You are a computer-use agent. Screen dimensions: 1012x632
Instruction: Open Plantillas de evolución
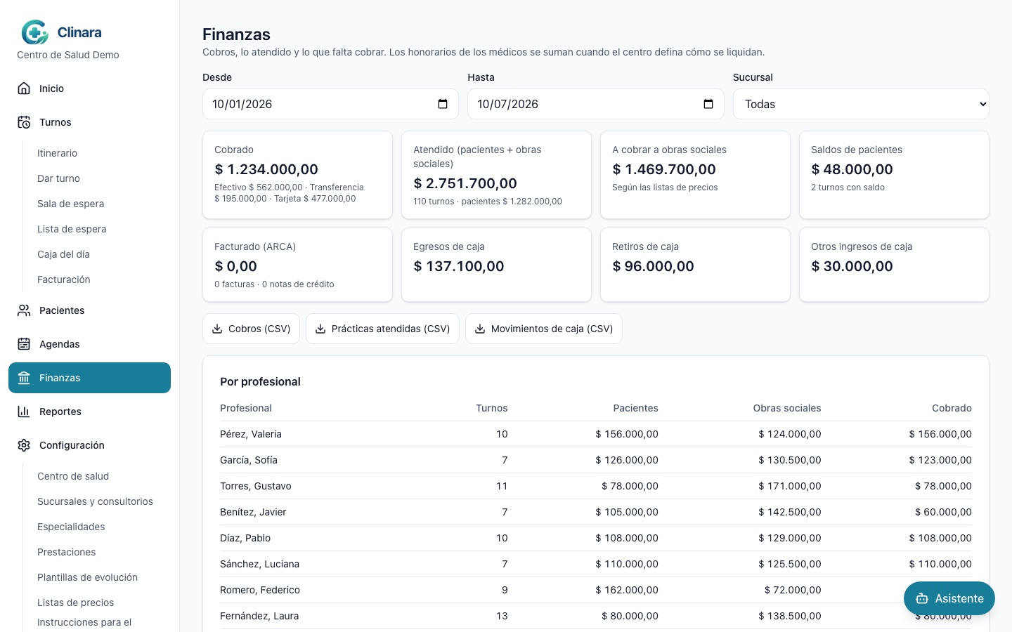point(88,577)
